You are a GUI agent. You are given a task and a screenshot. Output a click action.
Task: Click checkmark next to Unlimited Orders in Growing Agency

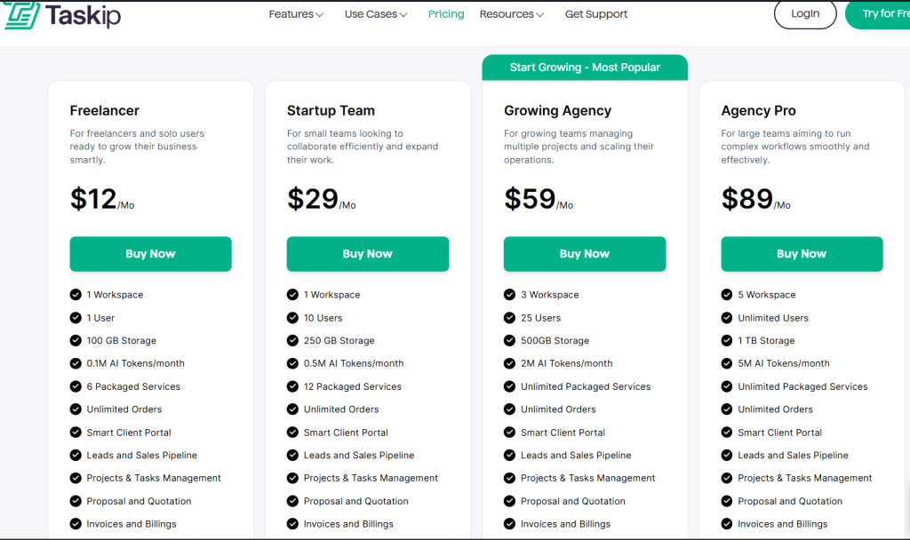[509, 409]
